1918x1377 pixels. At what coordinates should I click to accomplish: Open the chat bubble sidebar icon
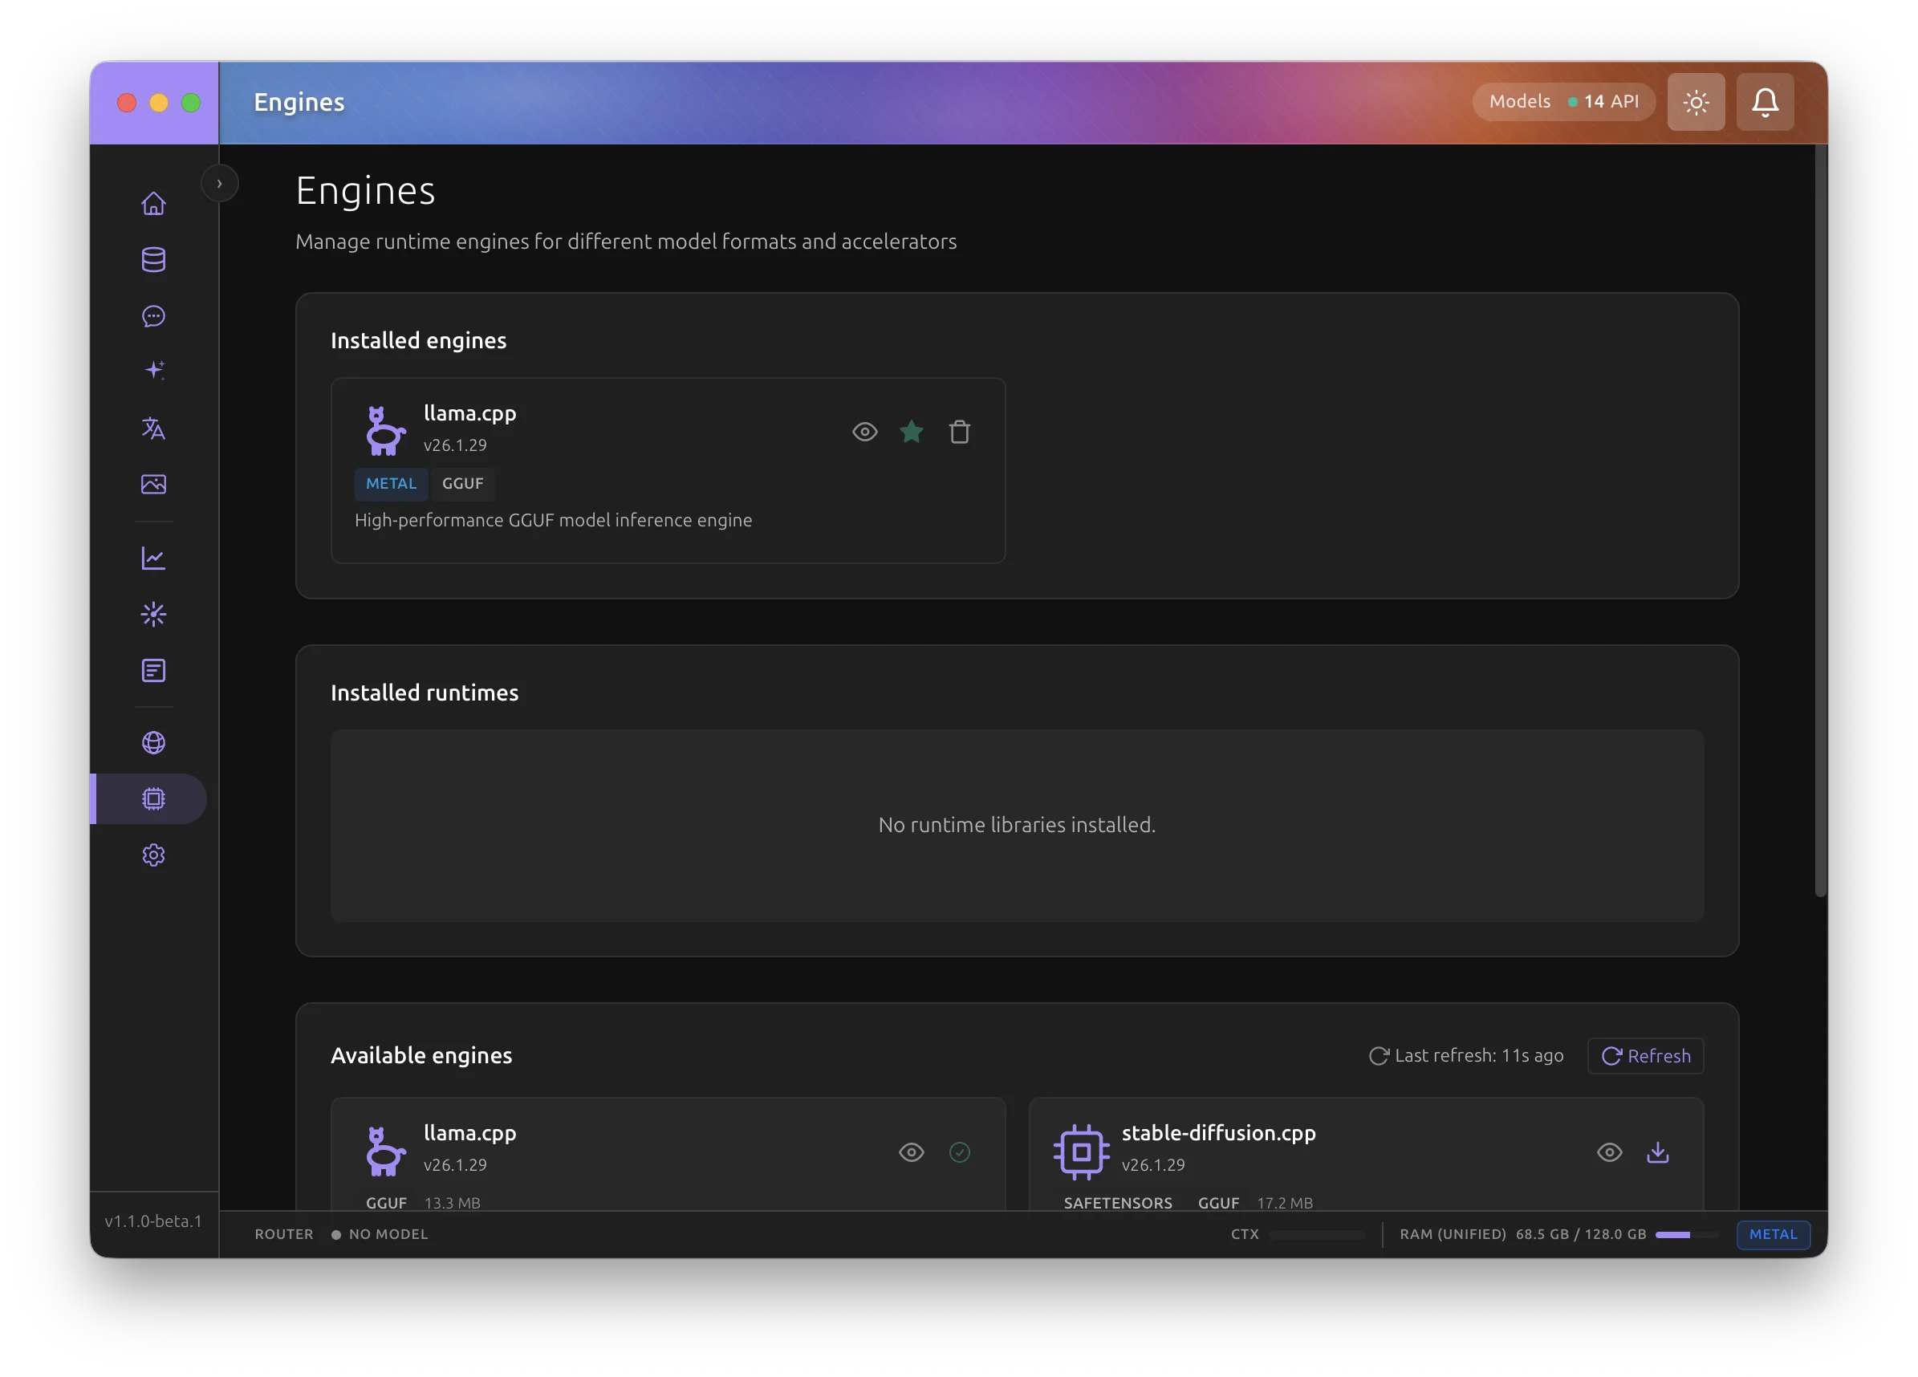153,316
